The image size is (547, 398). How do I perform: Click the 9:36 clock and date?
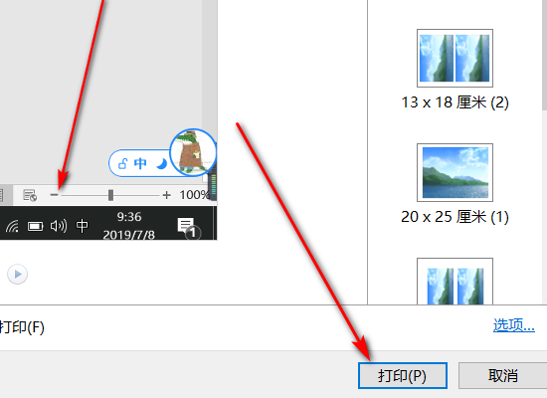(x=128, y=226)
